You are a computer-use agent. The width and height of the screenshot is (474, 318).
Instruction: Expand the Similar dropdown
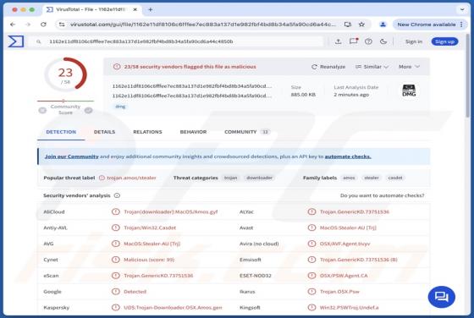point(372,67)
